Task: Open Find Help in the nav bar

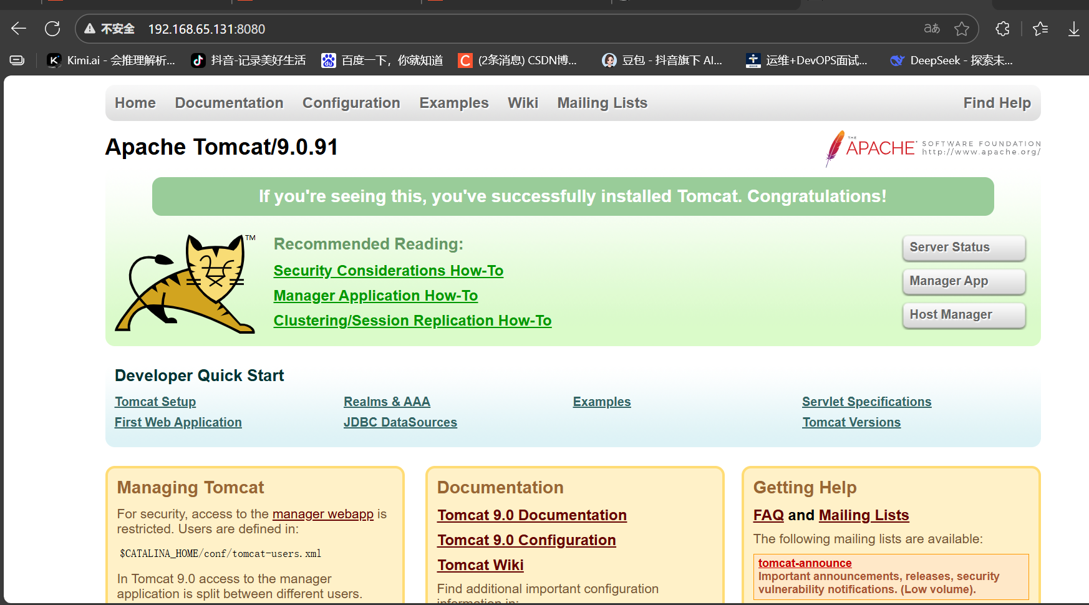Action: click(x=997, y=103)
